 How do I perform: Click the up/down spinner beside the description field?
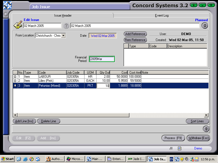tap(205, 25)
